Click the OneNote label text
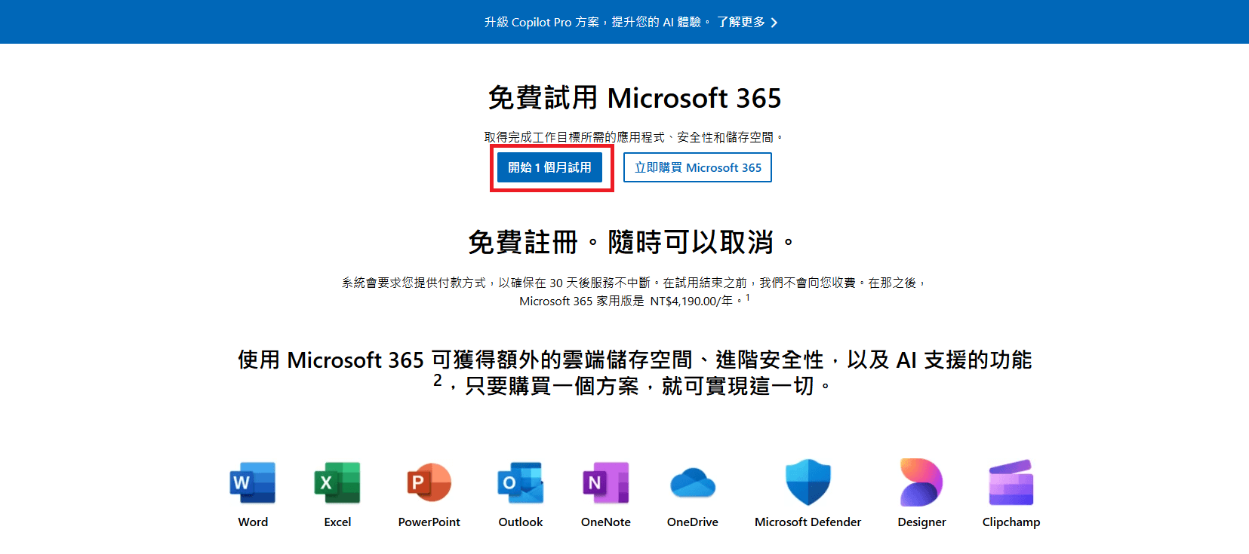Image resolution: width=1249 pixels, height=554 pixels. 605,522
